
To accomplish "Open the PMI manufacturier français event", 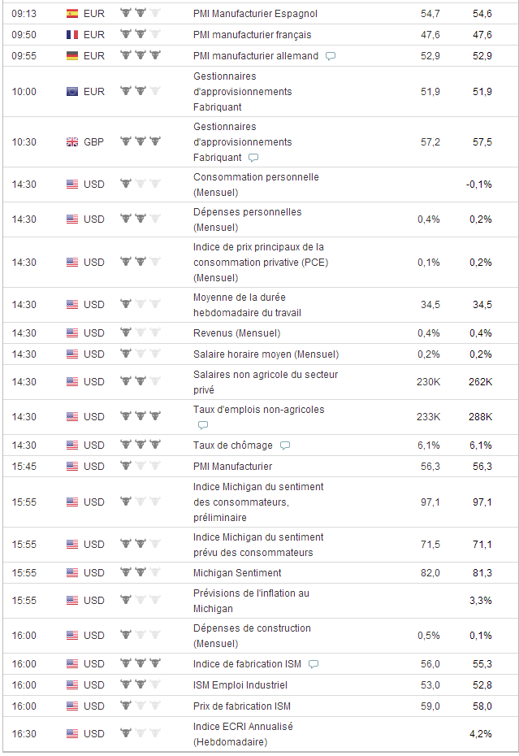I will (252, 35).
